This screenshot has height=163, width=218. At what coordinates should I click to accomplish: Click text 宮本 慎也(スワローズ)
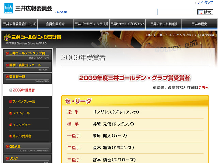pos(114,160)
